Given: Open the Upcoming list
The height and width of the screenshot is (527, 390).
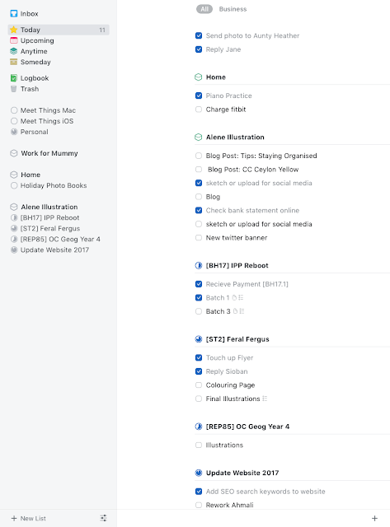Looking at the screenshot, I should tap(37, 40).
